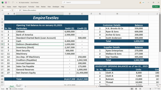
Task: Select column D header
Action: coord(70,14)
